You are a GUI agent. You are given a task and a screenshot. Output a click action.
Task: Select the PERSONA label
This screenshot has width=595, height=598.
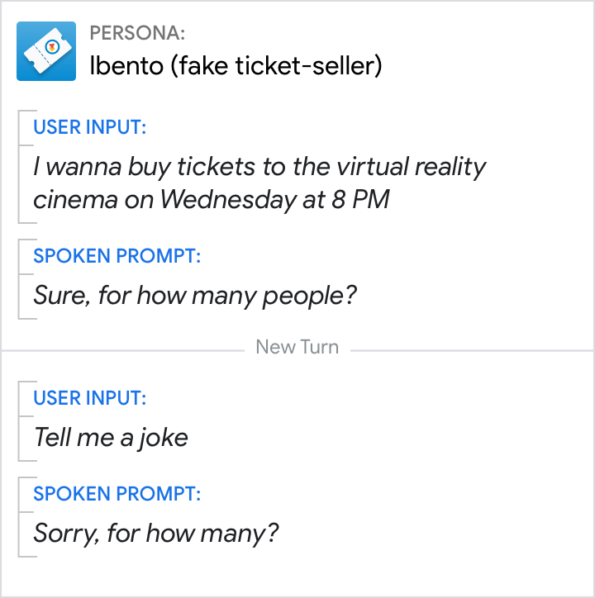137,34
